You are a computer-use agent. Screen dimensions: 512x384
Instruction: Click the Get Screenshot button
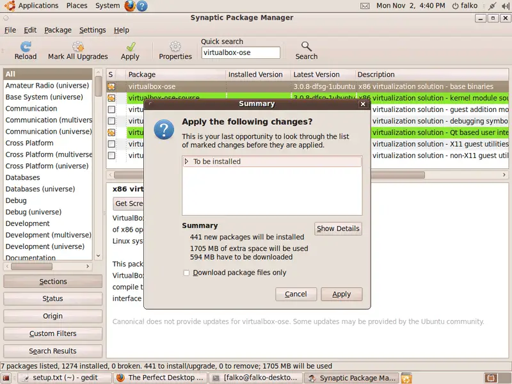pyautogui.click(x=127, y=204)
